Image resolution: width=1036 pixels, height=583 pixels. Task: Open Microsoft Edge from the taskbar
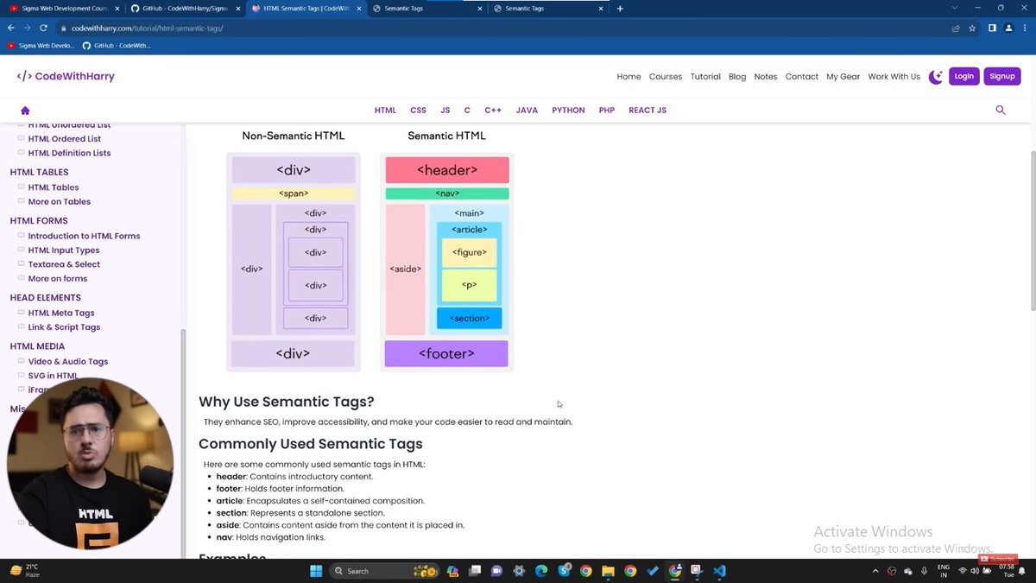click(x=541, y=571)
